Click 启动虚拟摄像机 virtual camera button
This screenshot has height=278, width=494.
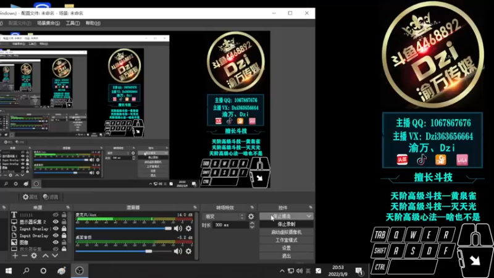coord(287,232)
